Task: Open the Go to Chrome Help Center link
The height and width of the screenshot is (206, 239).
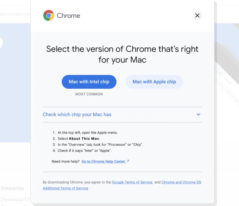Action: (103, 161)
